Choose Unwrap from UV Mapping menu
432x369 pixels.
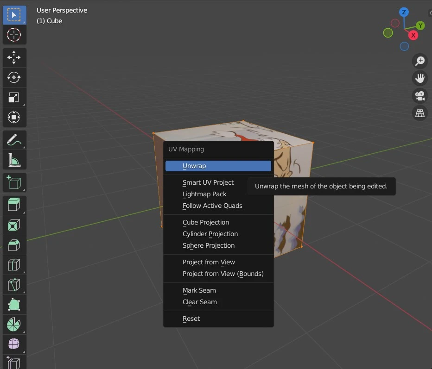tap(218, 166)
